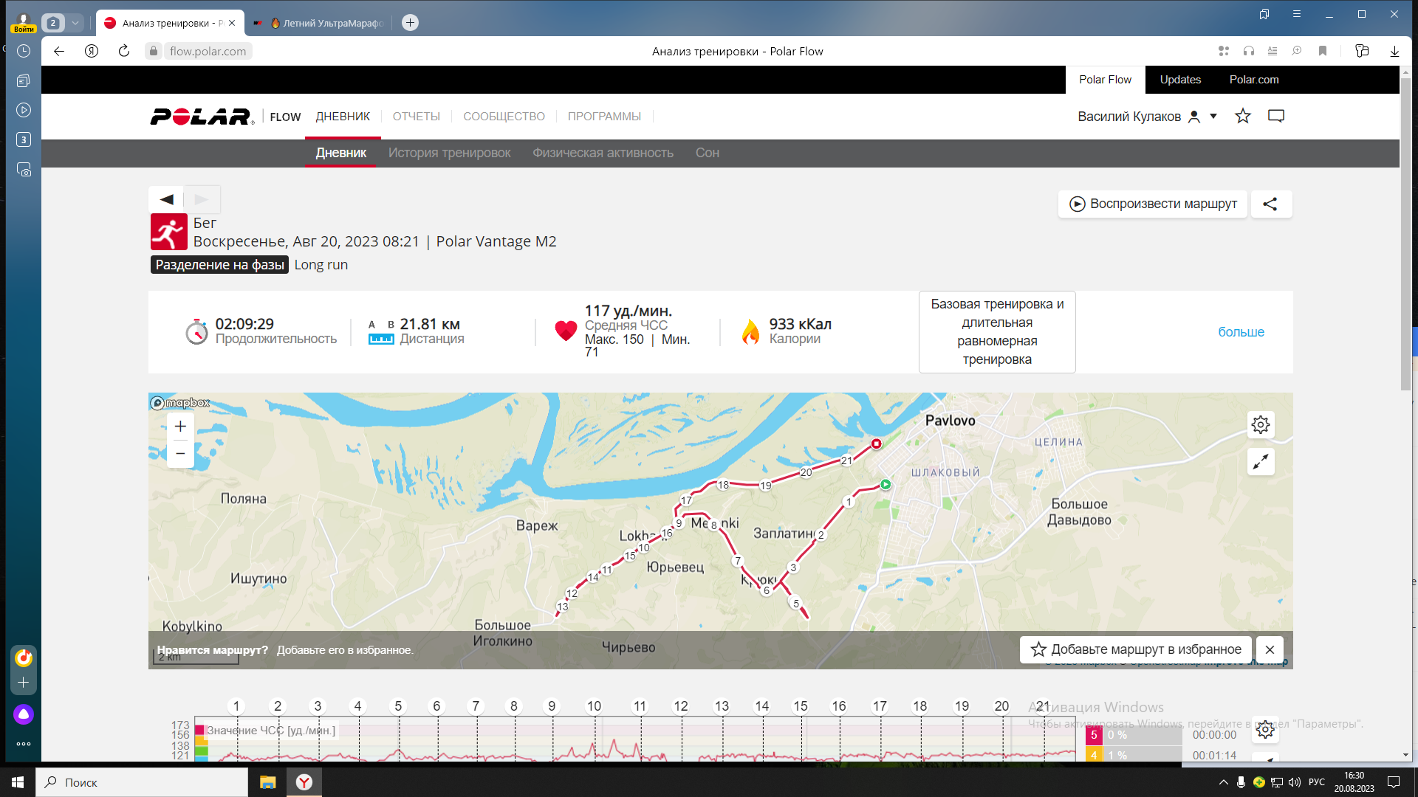Viewport: 1418px width, 797px height.
Task: Open the favorites star icon in Polar header
Action: tap(1243, 116)
